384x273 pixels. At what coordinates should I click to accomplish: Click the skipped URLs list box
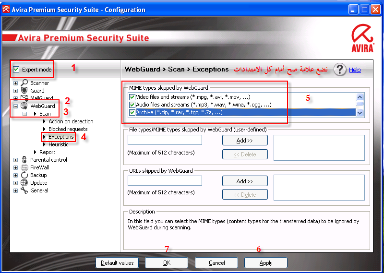(x=319, y=187)
